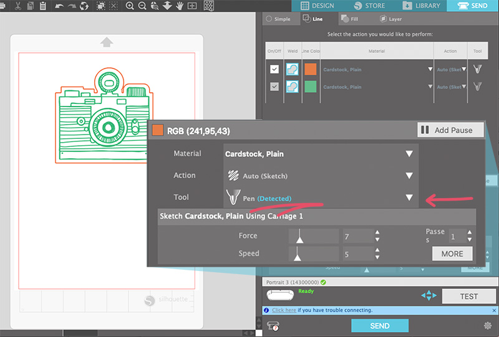The height and width of the screenshot is (337, 499).
Task: Open the LIBRARY tab
Action: (x=421, y=6)
